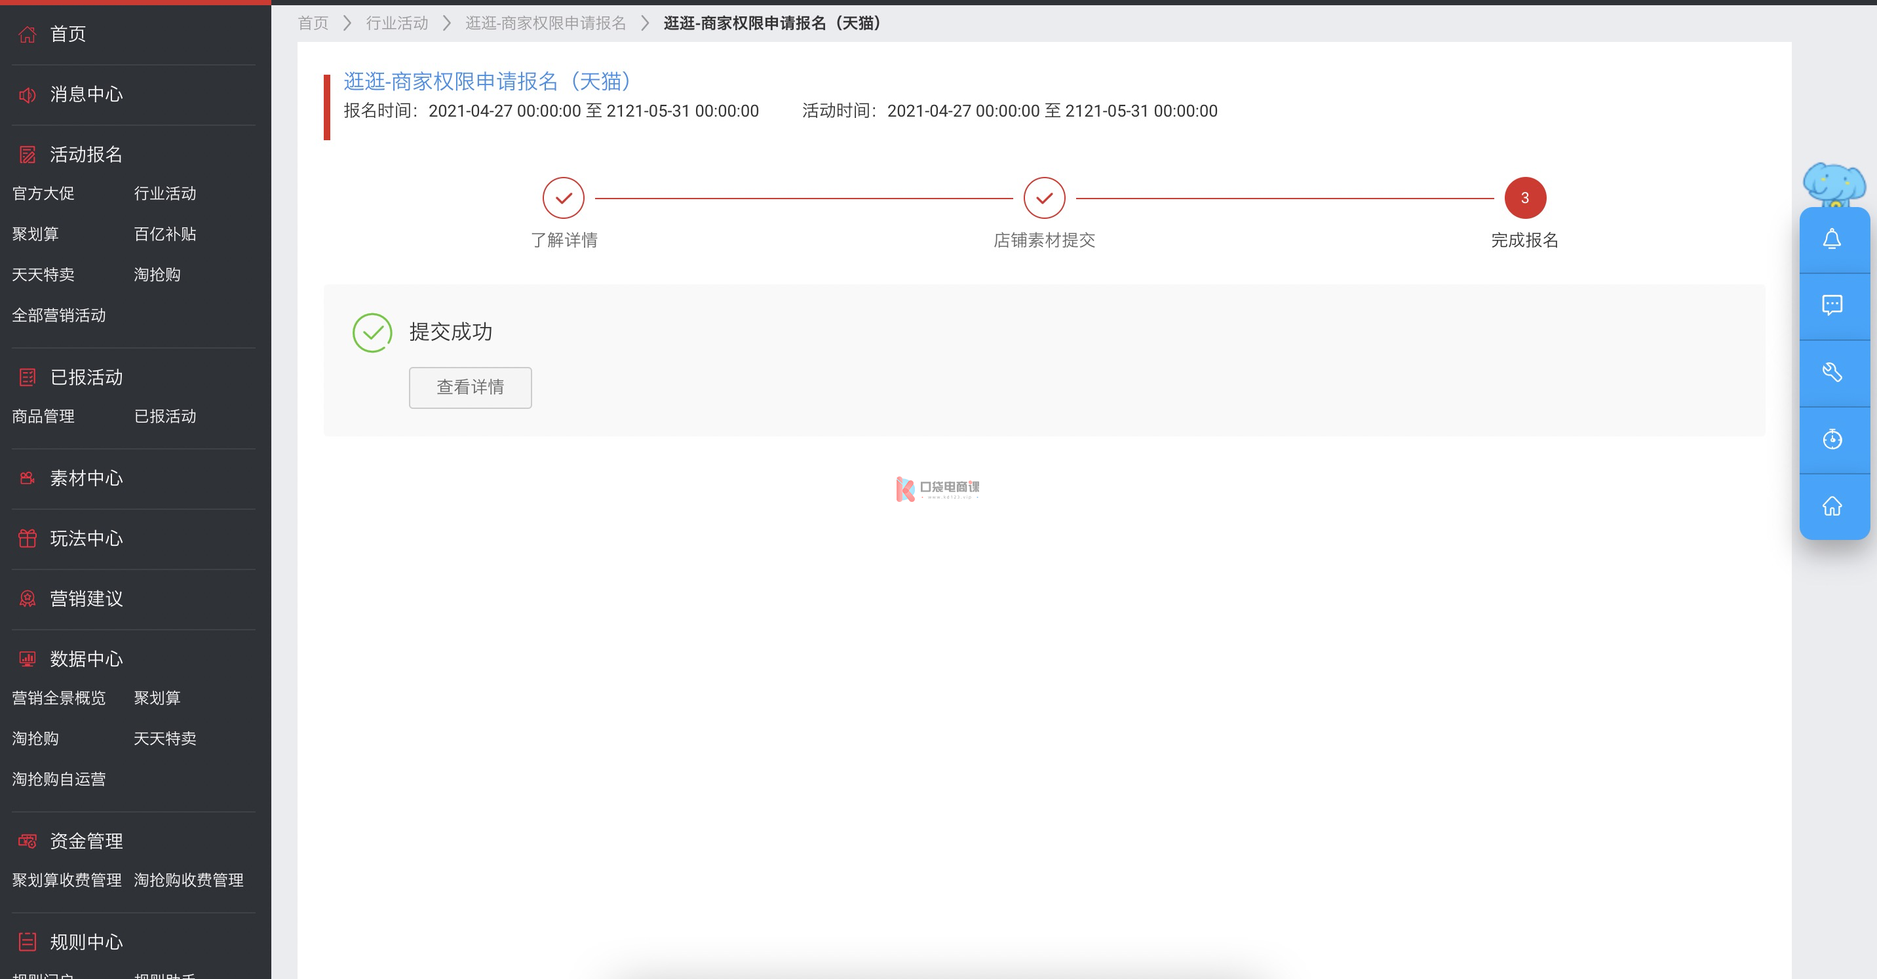The width and height of the screenshot is (1877, 979).
Task: Open 淘抢购自运营 link
Action: coord(59,780)
